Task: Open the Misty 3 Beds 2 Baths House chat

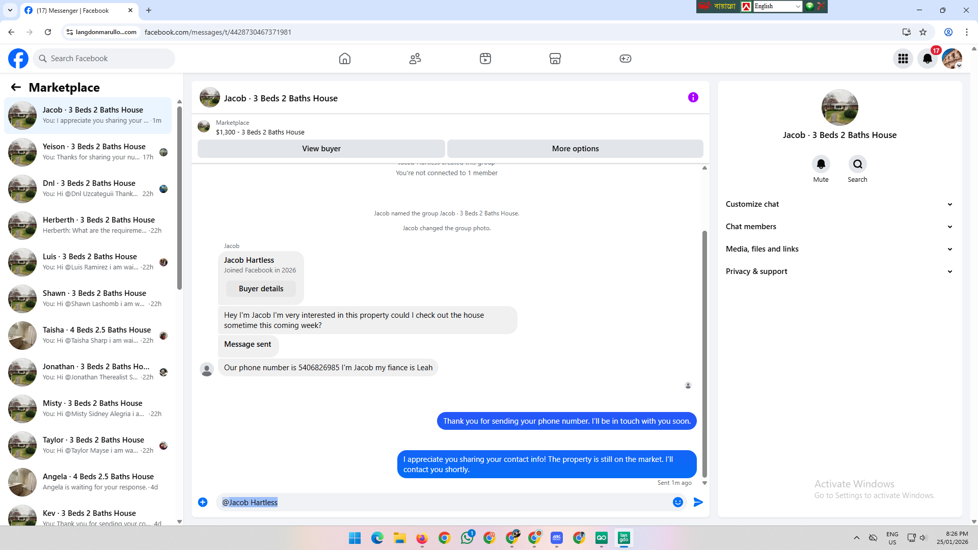Action: [88, 408]
